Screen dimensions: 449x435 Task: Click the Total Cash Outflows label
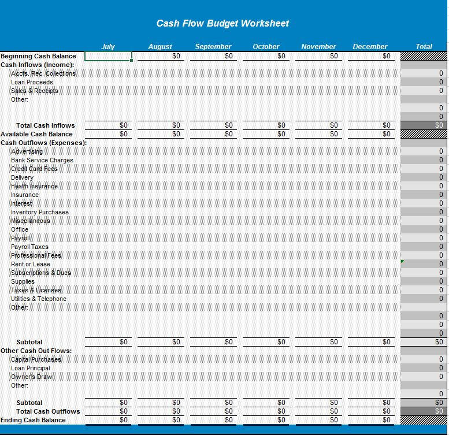click(48, 411)
